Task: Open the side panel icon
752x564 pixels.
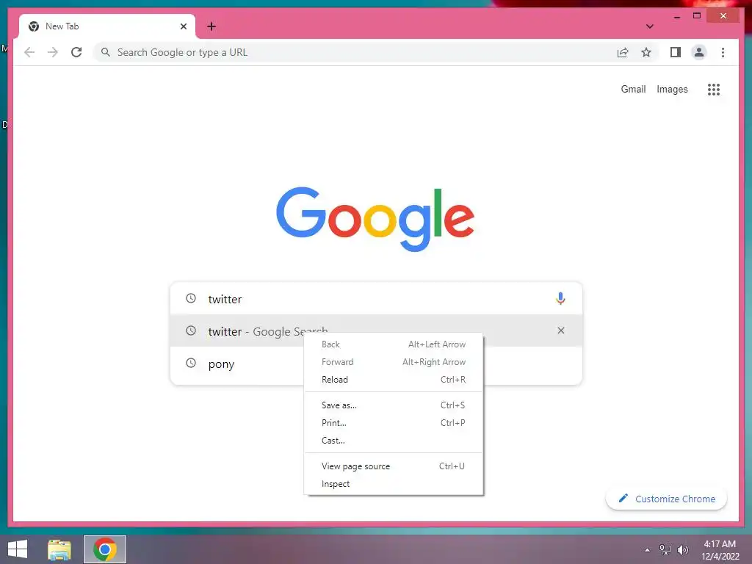Action: pyautogui.click(x=676, y=52)
